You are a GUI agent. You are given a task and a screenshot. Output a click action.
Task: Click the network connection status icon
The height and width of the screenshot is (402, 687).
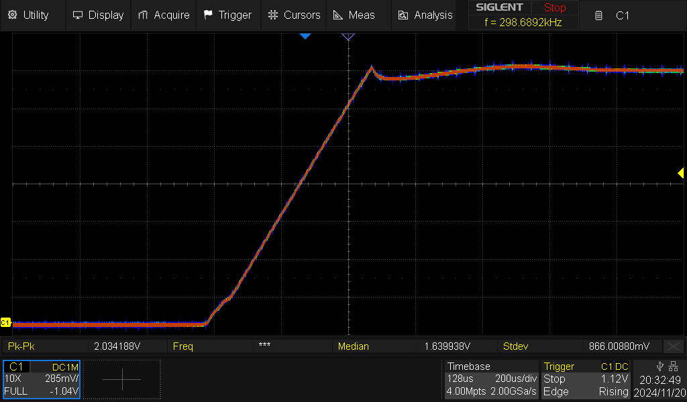point(674,366)
